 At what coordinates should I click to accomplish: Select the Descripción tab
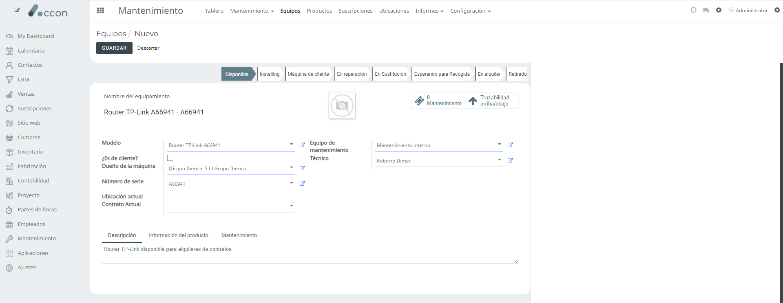(x=122, y=235)
